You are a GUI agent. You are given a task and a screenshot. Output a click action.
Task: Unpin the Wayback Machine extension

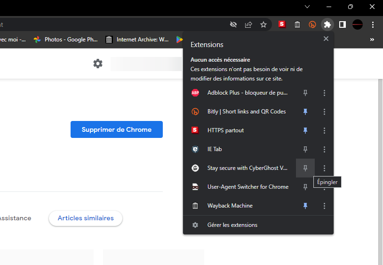305,206
